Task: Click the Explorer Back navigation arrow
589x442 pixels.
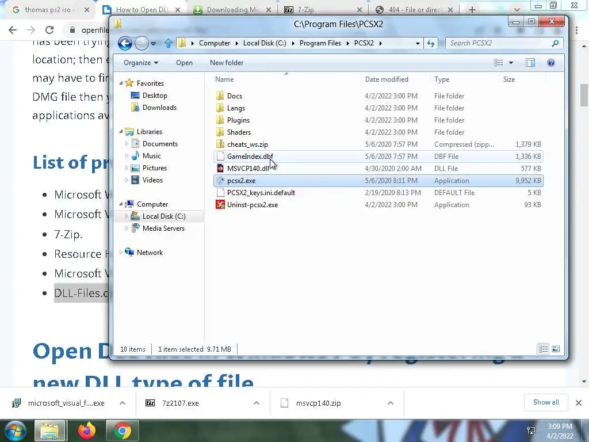Action: [125, 43]
